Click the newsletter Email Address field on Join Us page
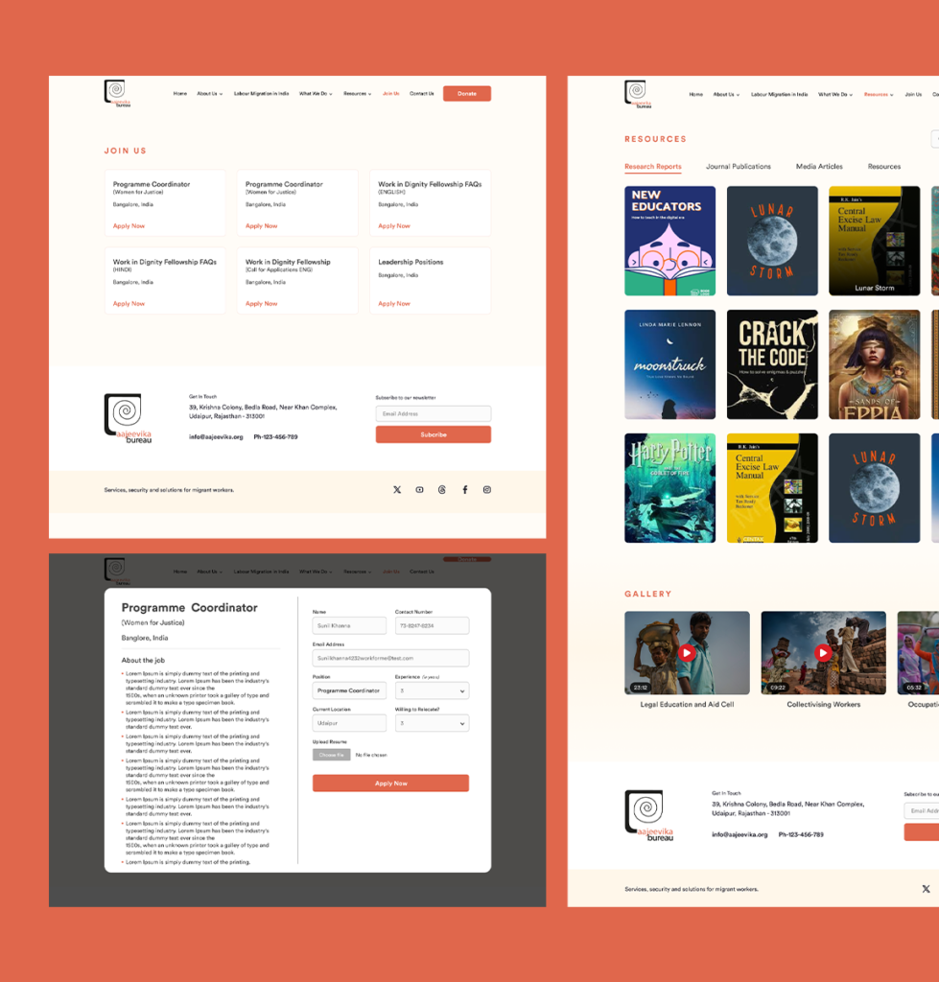The width and height of the screenshot is (939, 982). point(433,413)
